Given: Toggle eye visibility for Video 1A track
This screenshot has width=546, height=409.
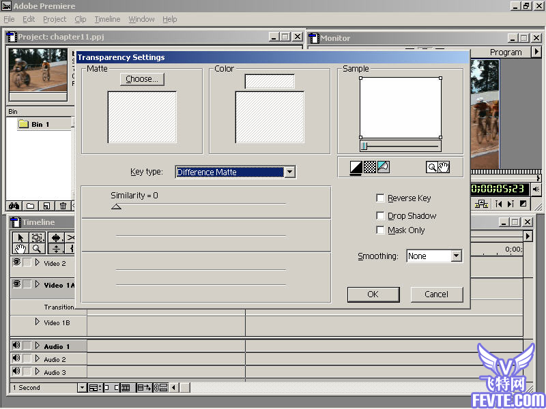Looking at the screenshot, I should pos(16,284).
